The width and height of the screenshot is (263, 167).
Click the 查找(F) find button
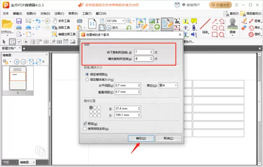[231, 14]
